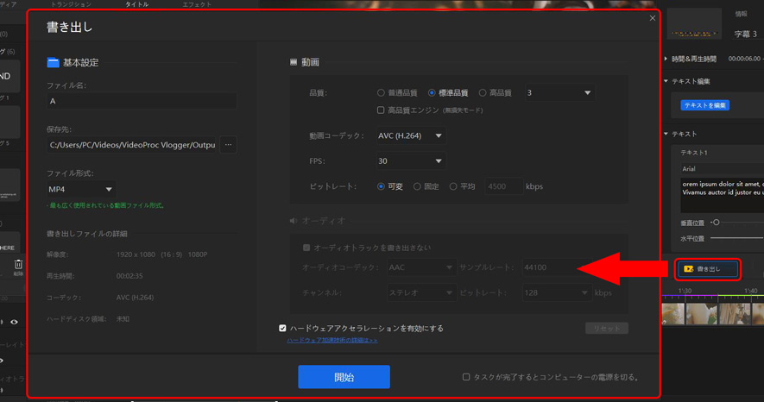Select 可変 bitrate radio button
This screenshot has height=402, width=764.
coord(381,186)
